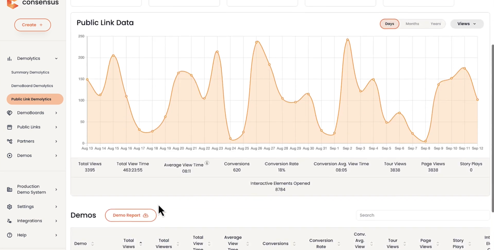Click the DemoBoards sidebar icon
The width and height of the screenshot is (494, 250).
[x=10, y=113]
